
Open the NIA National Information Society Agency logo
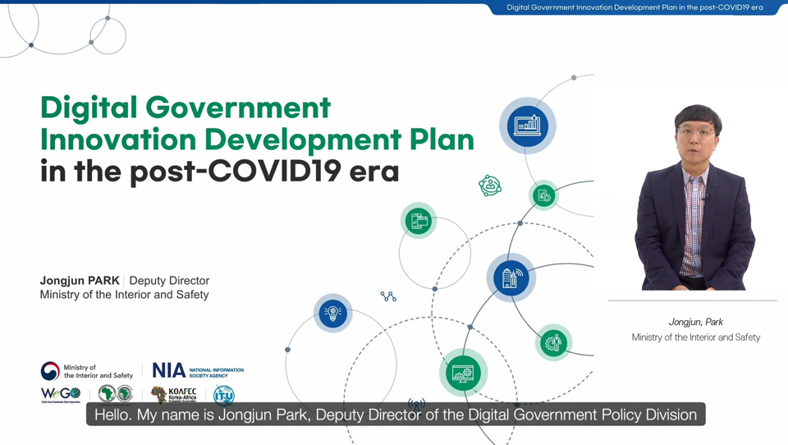(198, 371)
